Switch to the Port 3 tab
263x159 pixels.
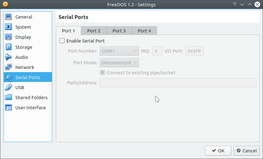(x=119, y=31)
